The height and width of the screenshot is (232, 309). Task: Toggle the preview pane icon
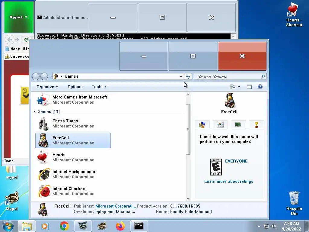pyautogui.click(x=249, y=87)
